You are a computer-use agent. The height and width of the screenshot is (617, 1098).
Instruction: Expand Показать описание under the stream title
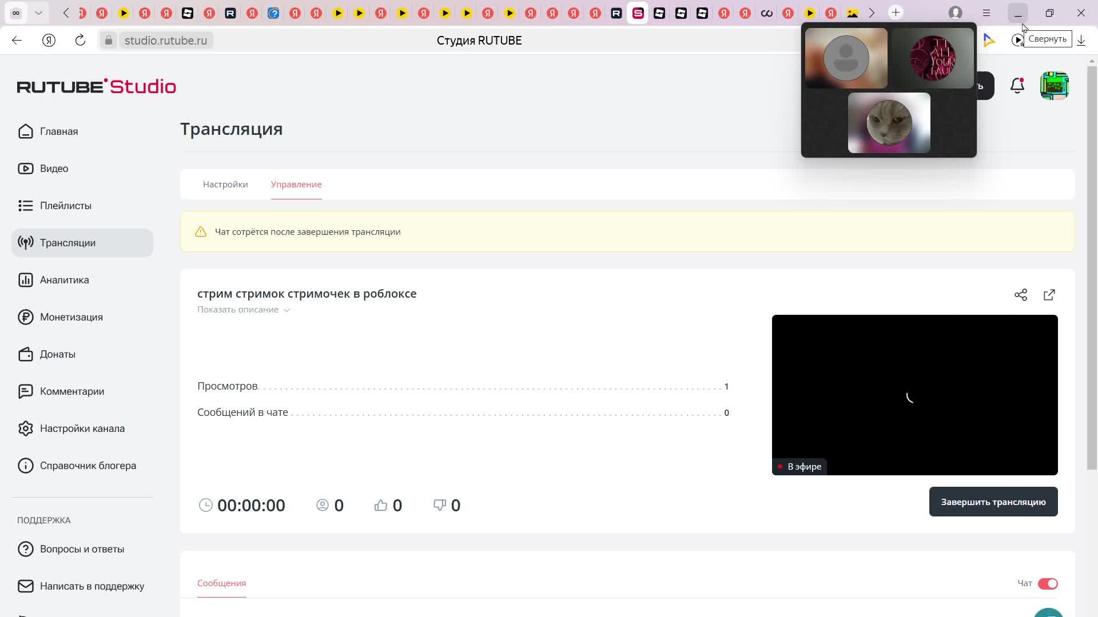point(243,310)
